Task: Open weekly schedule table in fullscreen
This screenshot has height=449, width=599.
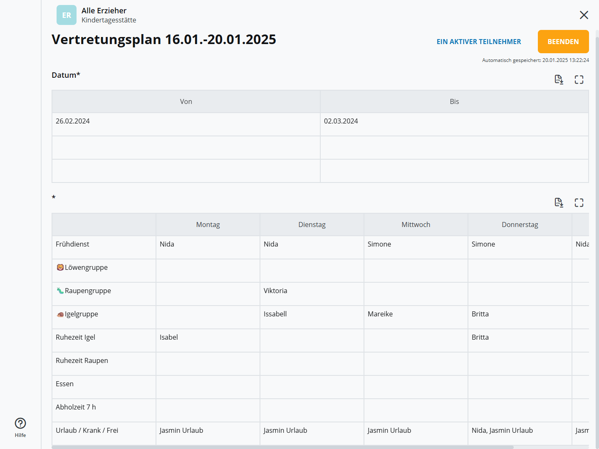Action: click(x=579, y=202)
